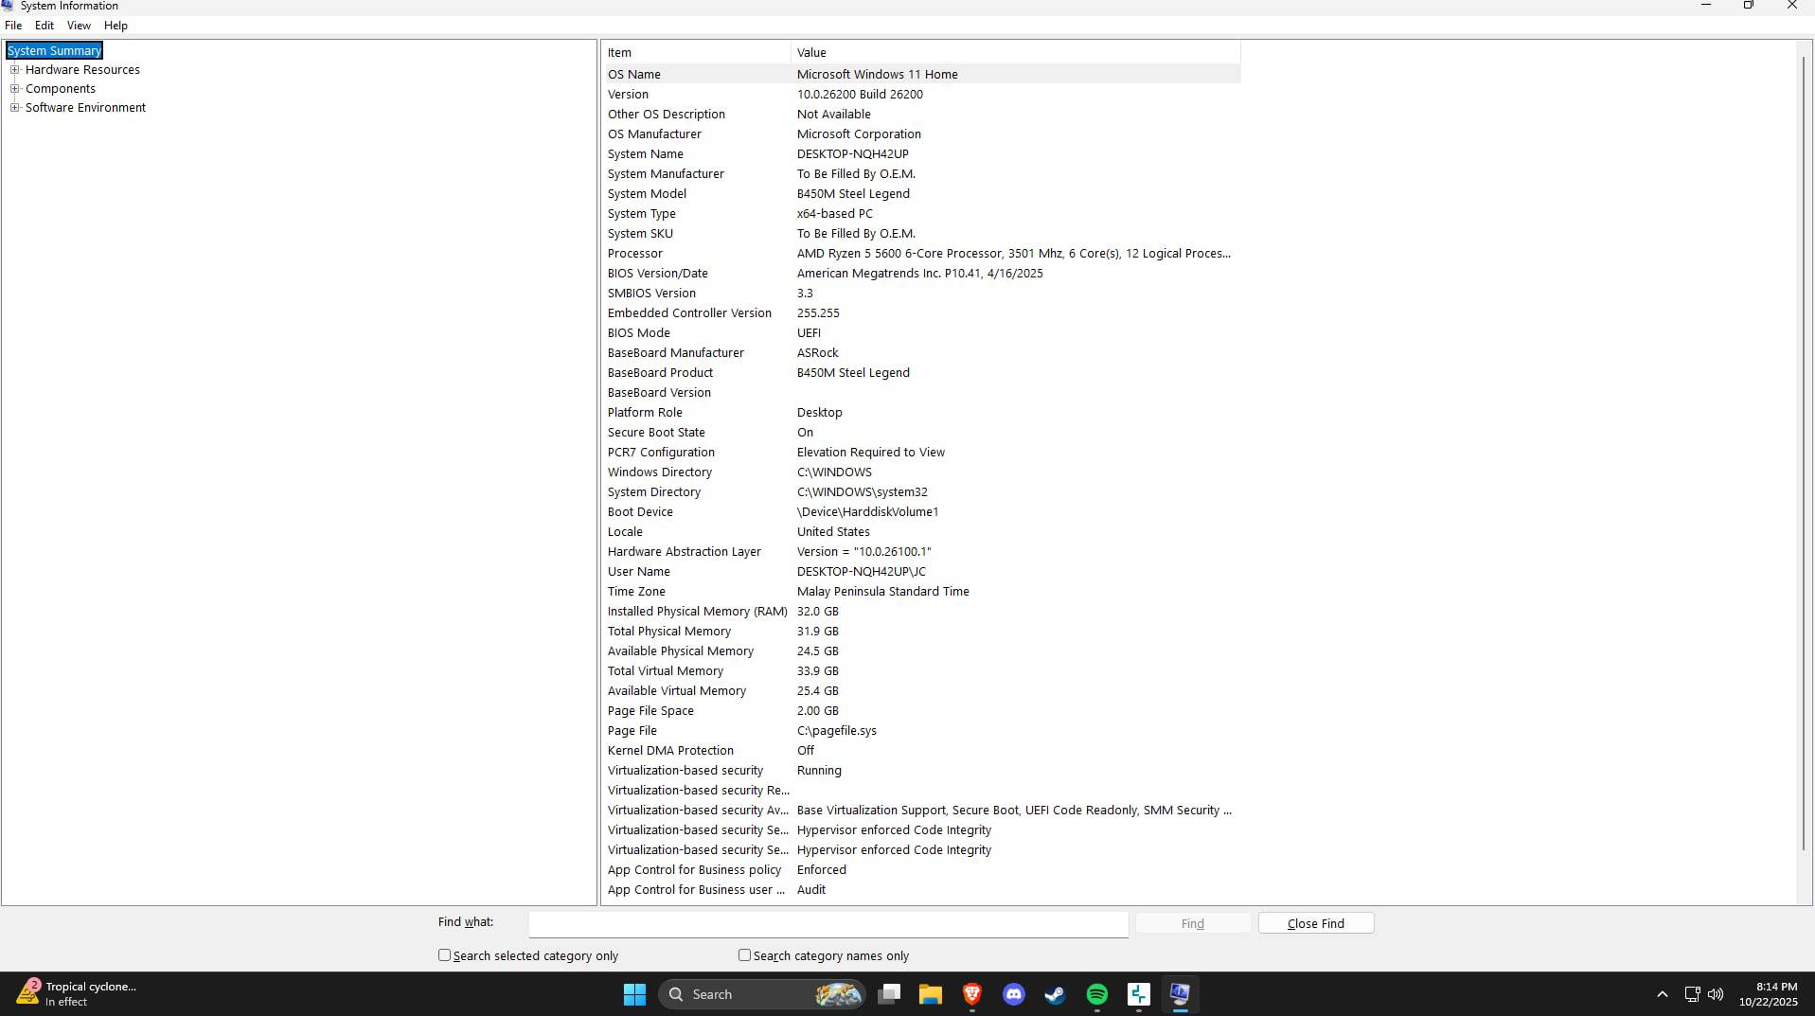Viewport: 1815px width, 1016px height.
Task: Click the Platform Role row
Action: (921, 413)
